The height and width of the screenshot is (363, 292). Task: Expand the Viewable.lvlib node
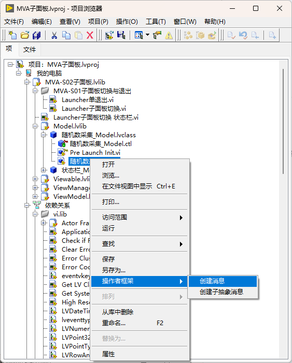35,179
